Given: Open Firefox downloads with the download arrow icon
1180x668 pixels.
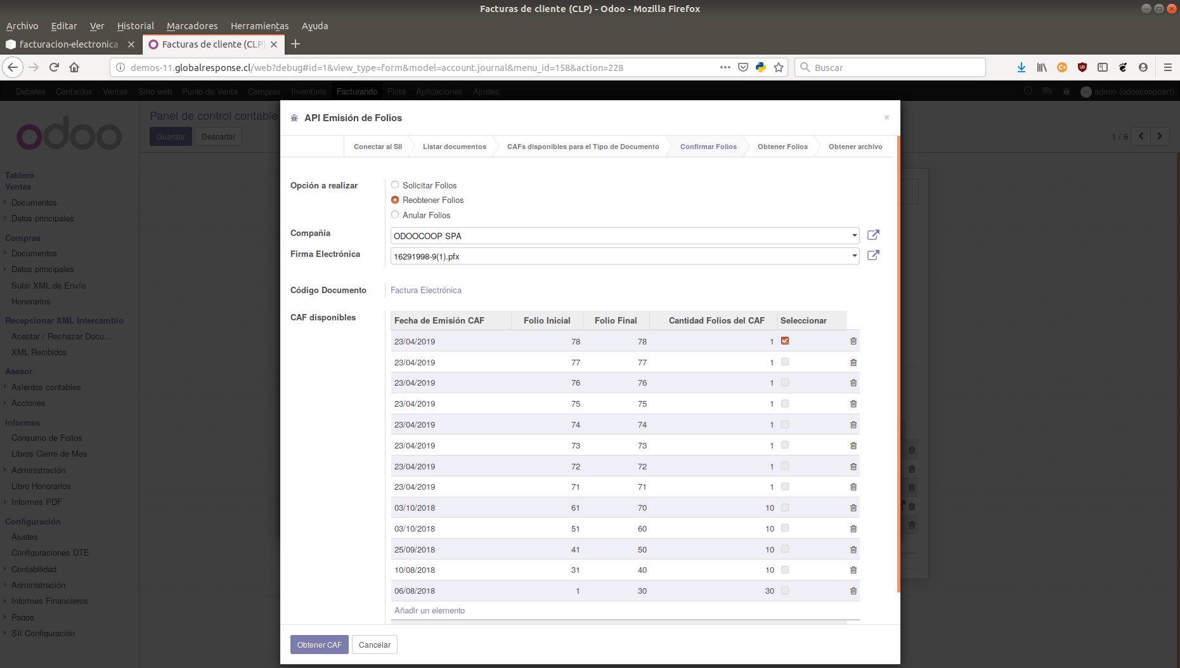Looking at the screenshot, I should point(1021,67).
